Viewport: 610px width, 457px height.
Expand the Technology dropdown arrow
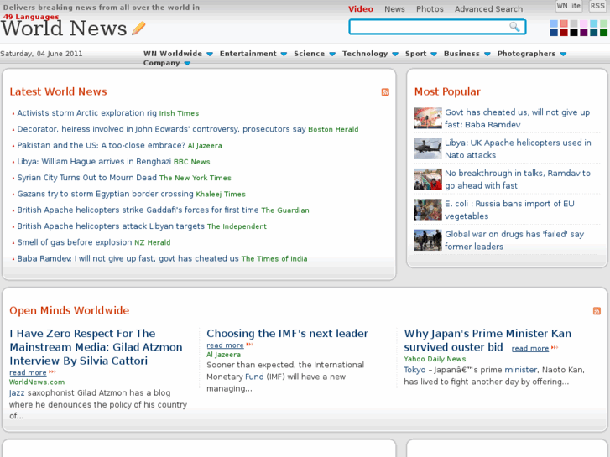pos(395,54)
